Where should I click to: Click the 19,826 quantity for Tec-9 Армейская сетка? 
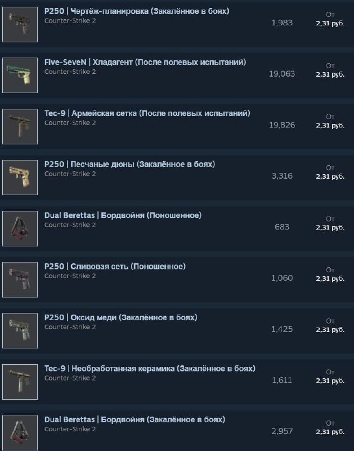[282, 125]
